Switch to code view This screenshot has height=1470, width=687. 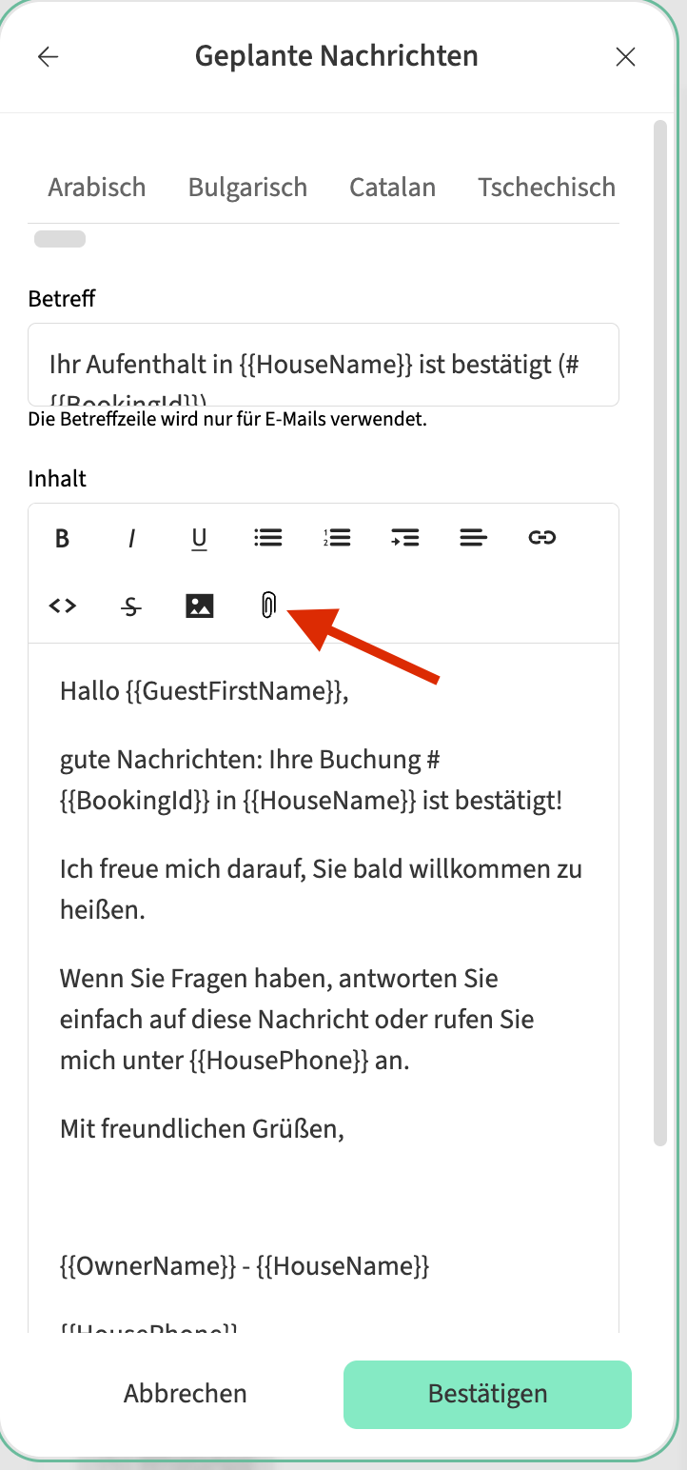click(63, 606)
